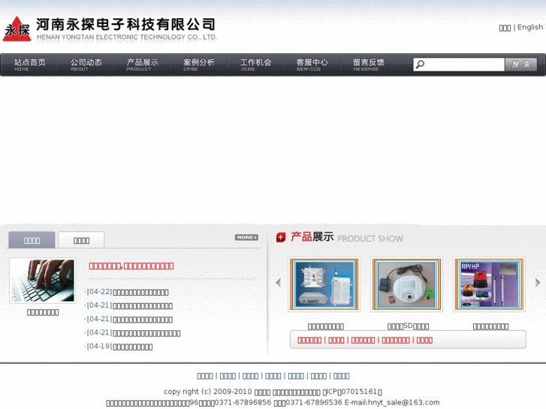Open the keyboard typing thumbnail image

pos(43,281)
